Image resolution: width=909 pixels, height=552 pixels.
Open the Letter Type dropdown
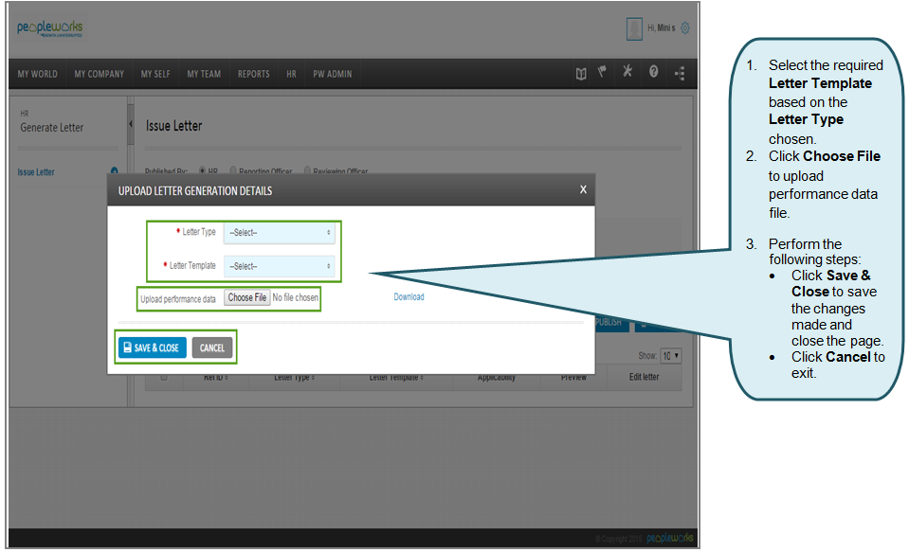pyautogui.click(x=280, y=232)
